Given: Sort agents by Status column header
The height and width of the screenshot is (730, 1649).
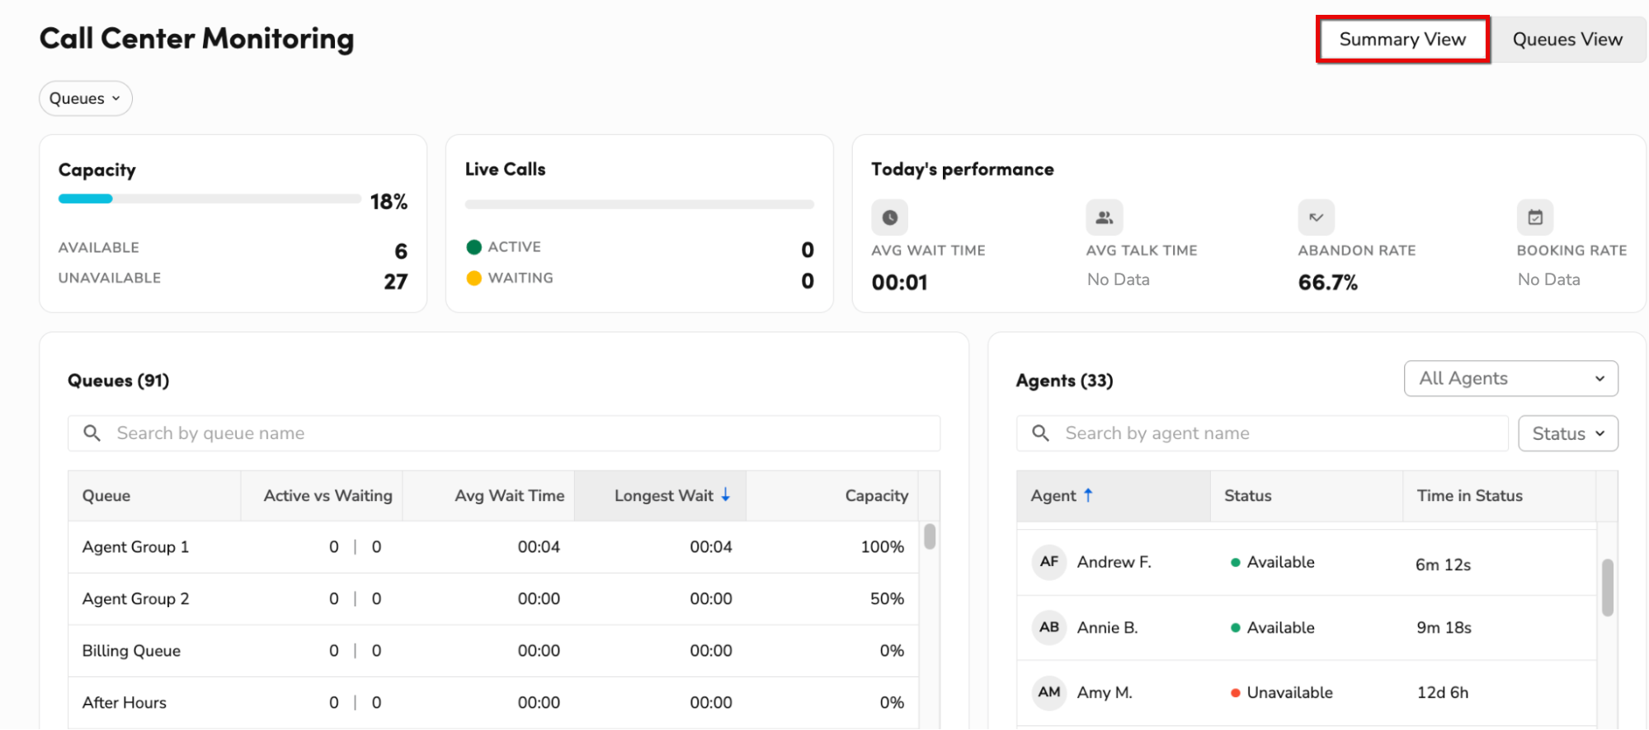Looking at the screenshot, I should pyautogui.click(x=1307, y=496).
